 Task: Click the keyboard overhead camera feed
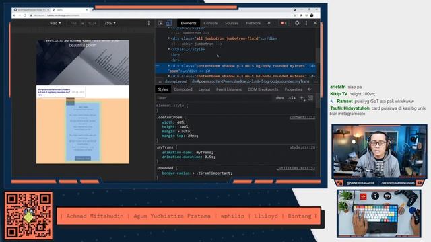pos(379,213)
